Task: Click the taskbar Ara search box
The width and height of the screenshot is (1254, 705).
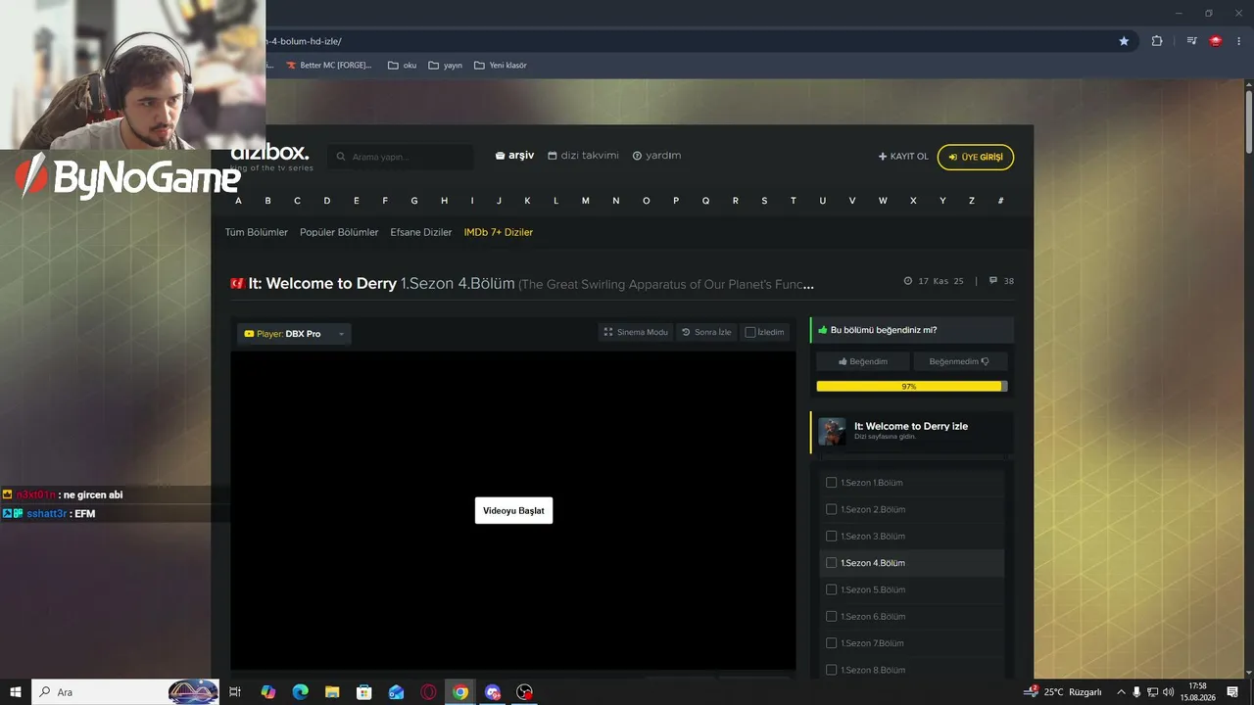Action: [x=126, y=692]
